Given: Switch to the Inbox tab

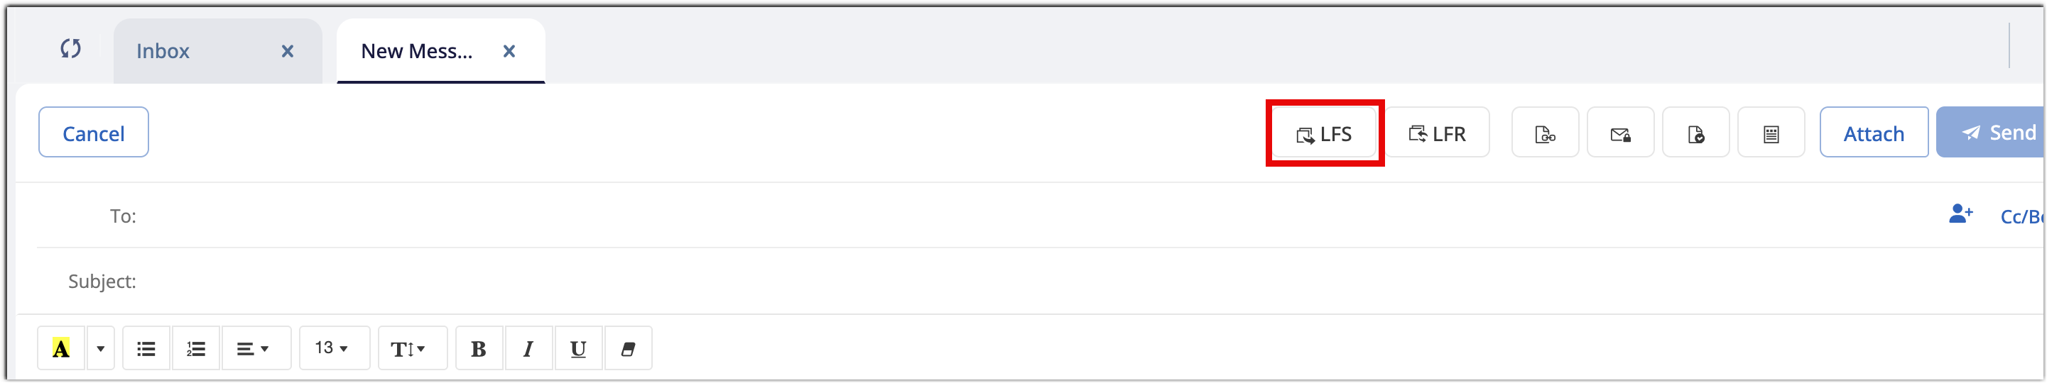Looking at the screenshot, I should coord(163,52).
